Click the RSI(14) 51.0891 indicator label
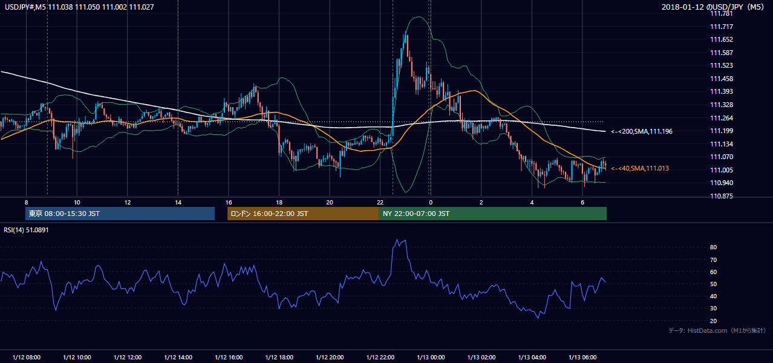 click(x=26, y=231)
